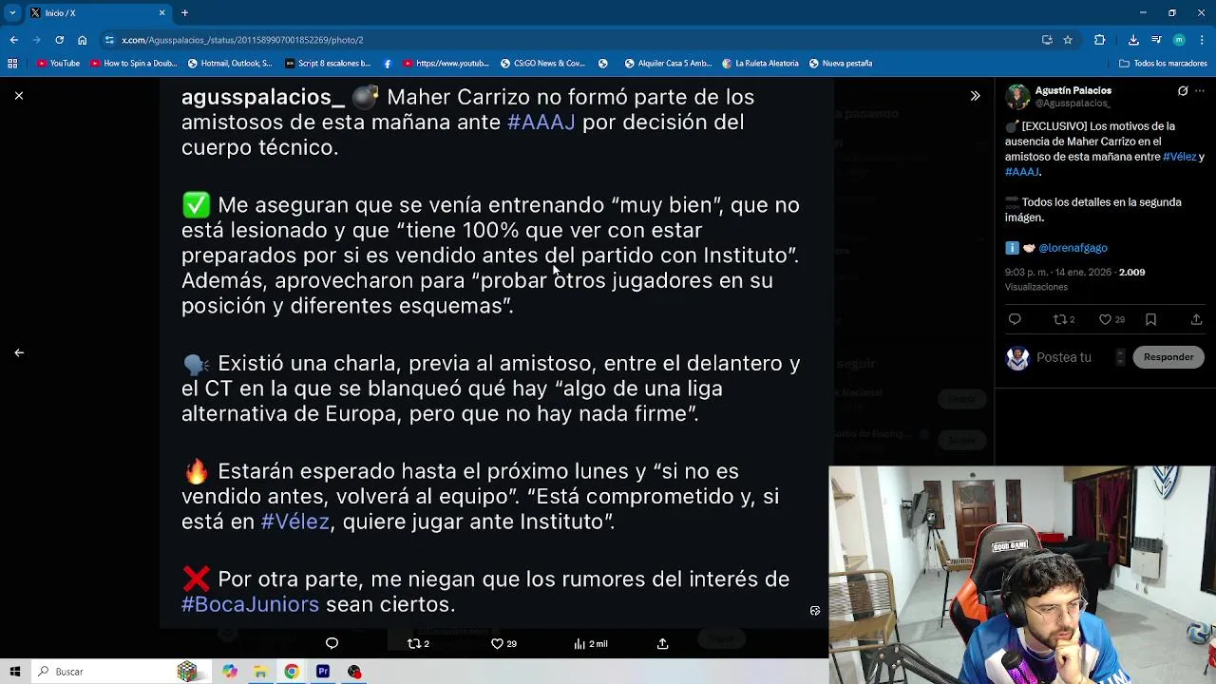Go forward in browser history
The width and height of the screenshot is (1216, 684).
click(x=36, y=40)
